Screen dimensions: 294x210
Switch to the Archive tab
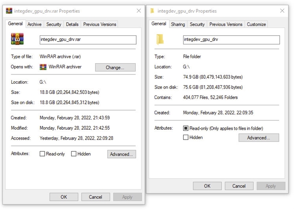[x=34, y=24]
